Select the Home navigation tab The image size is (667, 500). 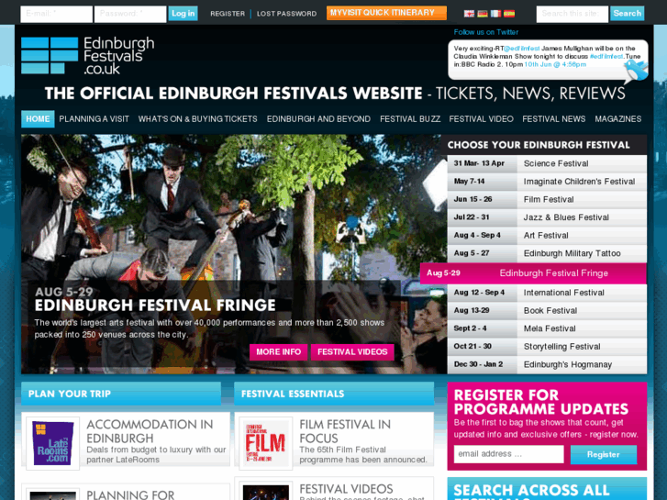[x=38, y=119]
